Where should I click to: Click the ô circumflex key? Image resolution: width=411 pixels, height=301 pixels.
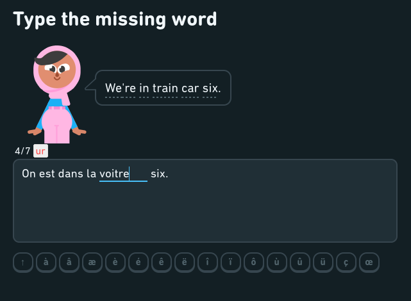pos(254,263)
